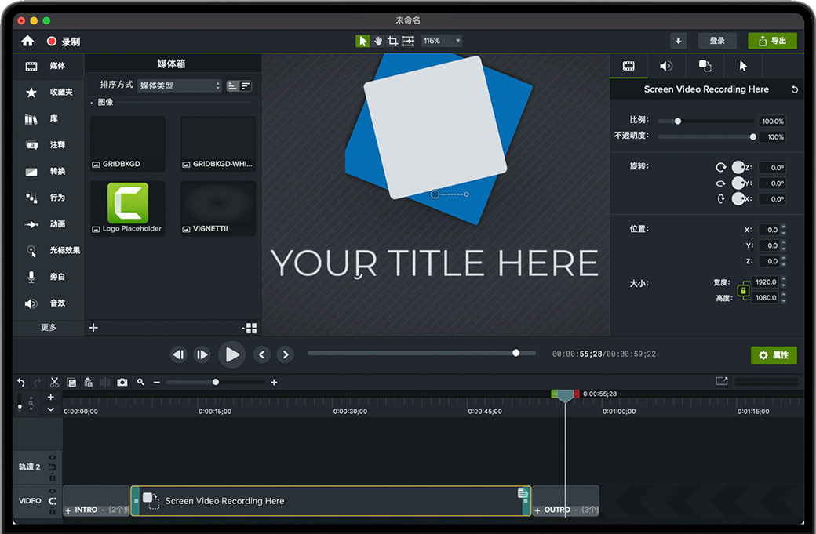The image size is (816, 534).
Task: Switch to the cursor properties tab
Action: click(743, 67)
